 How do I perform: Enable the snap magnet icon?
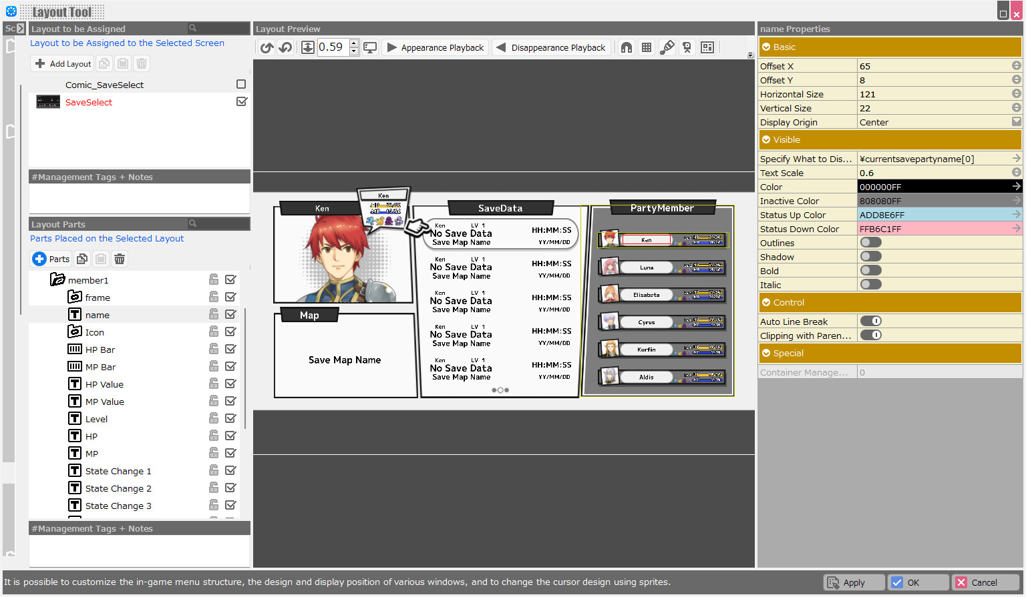tap(627, 47)
